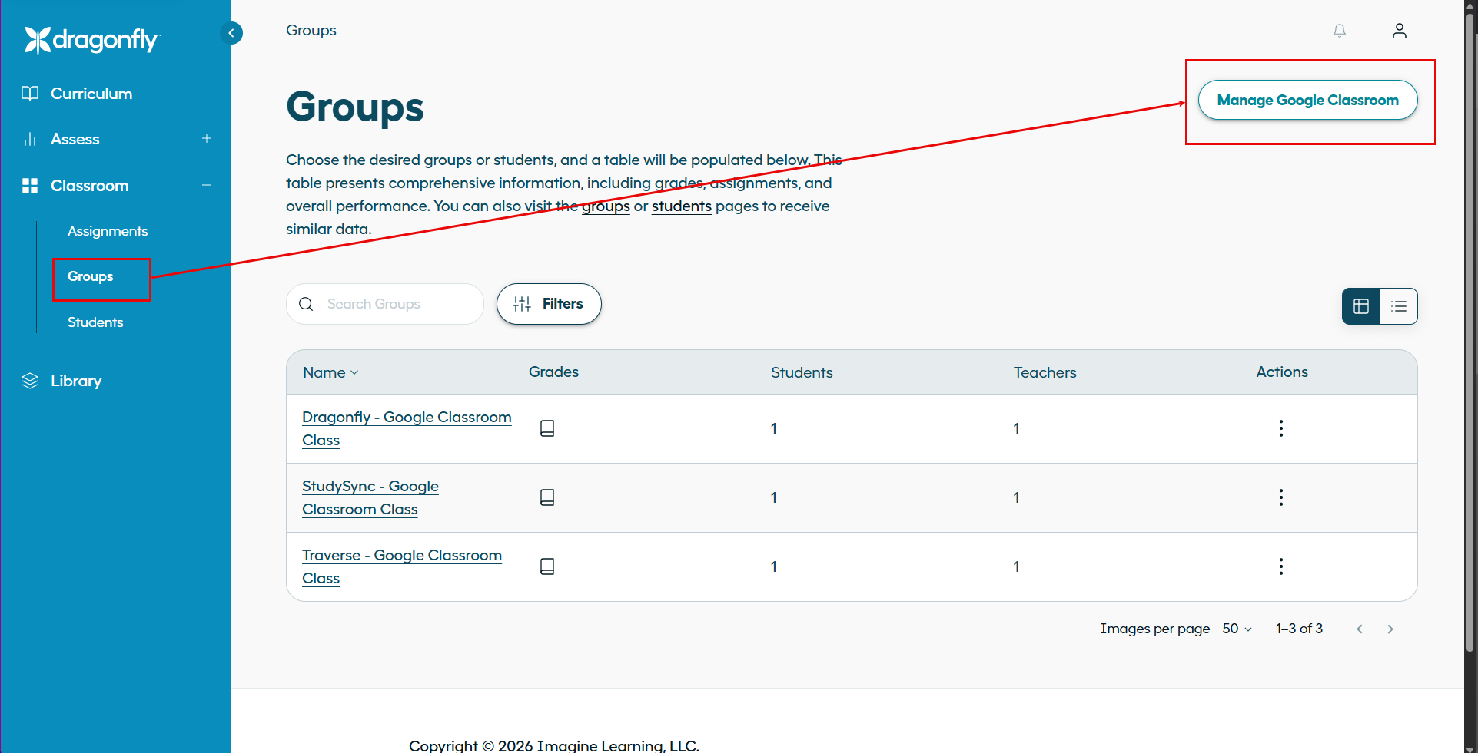Open images per page 50 dropdown
Viewport: 1478px width, 753px height.
coord(1237,629)
